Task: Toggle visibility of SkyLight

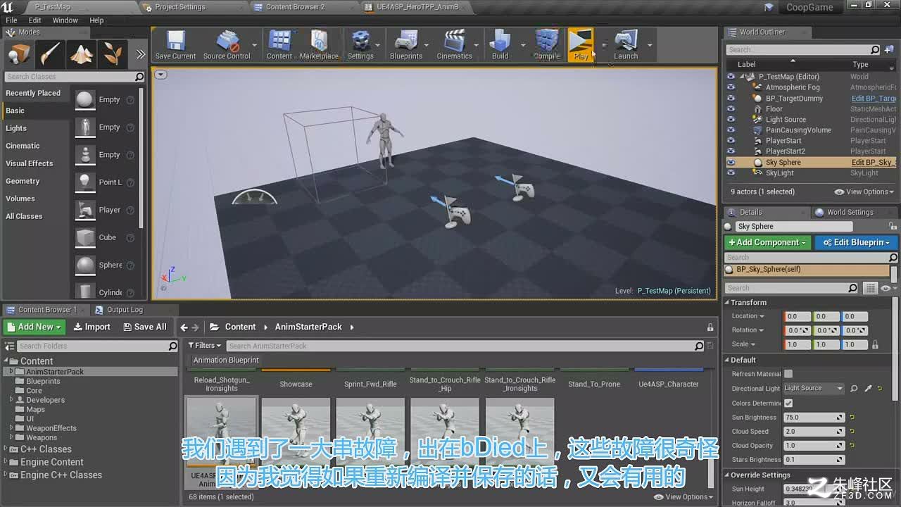Action: pyautogui.click(x=731, y=173)
